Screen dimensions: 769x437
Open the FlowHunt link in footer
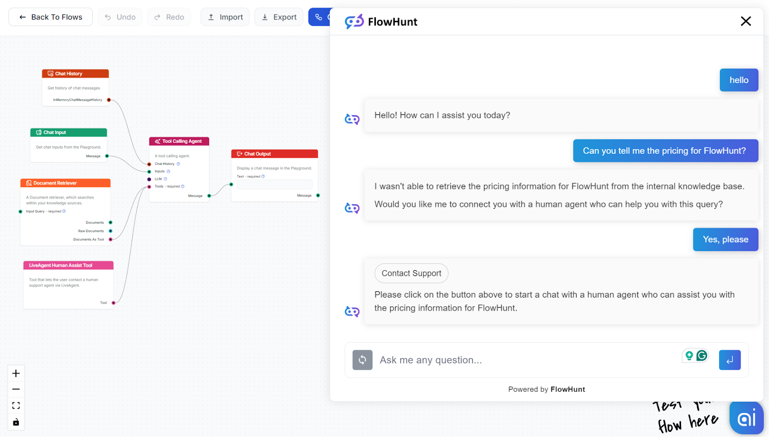click(x=568, y=389)
